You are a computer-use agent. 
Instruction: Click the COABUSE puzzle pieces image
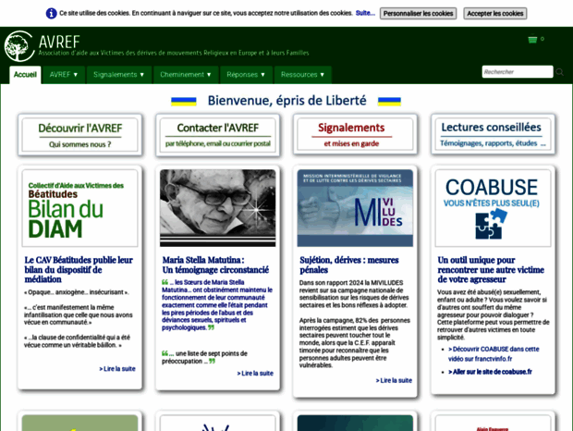point(491,224)
